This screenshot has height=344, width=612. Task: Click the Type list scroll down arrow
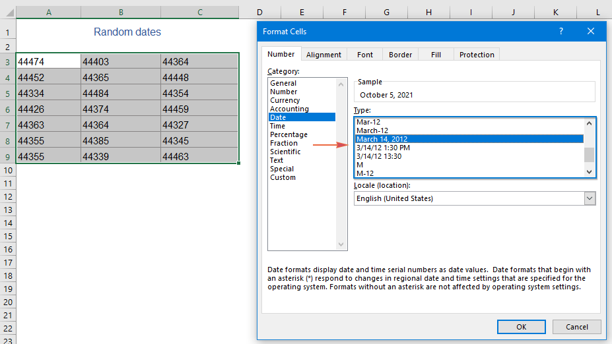pyautogui.click(x=589, y=172)
